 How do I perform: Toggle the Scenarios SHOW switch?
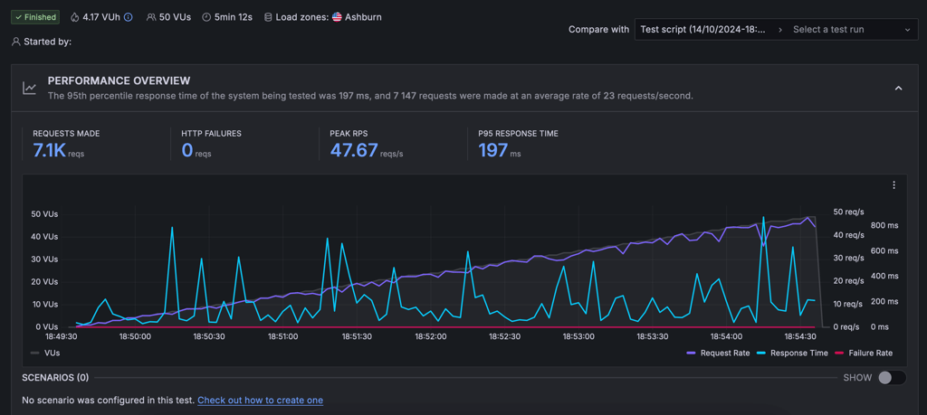click(x=892, y=378)
